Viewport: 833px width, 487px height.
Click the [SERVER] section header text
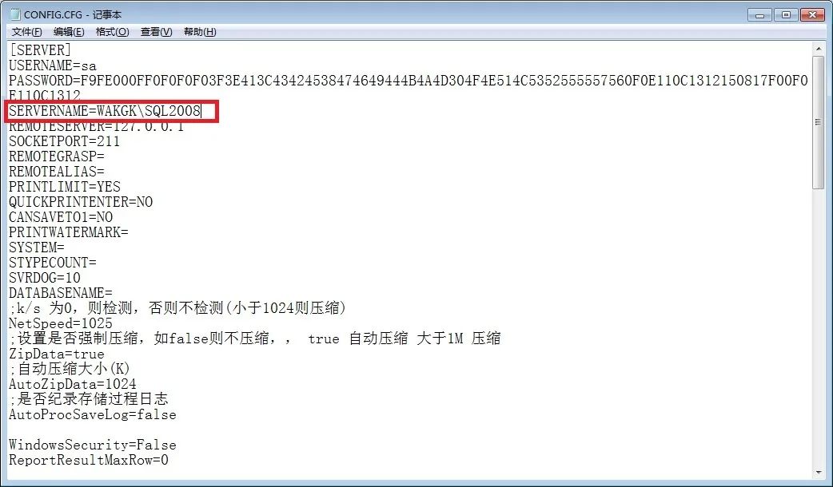[x=41, y=50]
